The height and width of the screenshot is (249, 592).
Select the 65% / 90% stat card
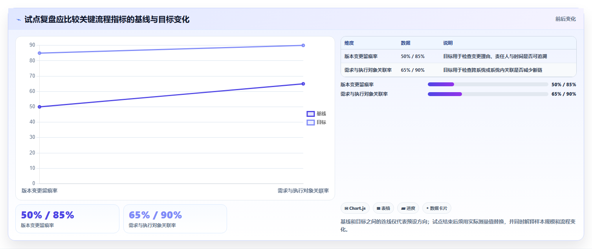(x=175, y=219)
